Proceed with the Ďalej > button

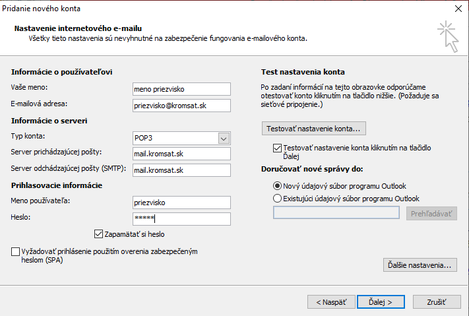[381, 302]
